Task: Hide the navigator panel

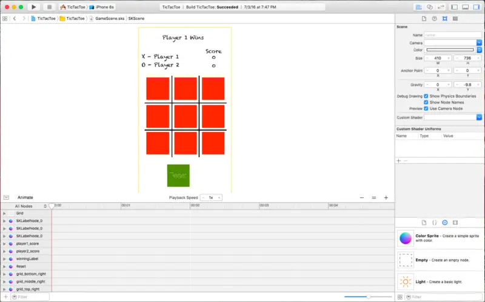Action: 454,7
